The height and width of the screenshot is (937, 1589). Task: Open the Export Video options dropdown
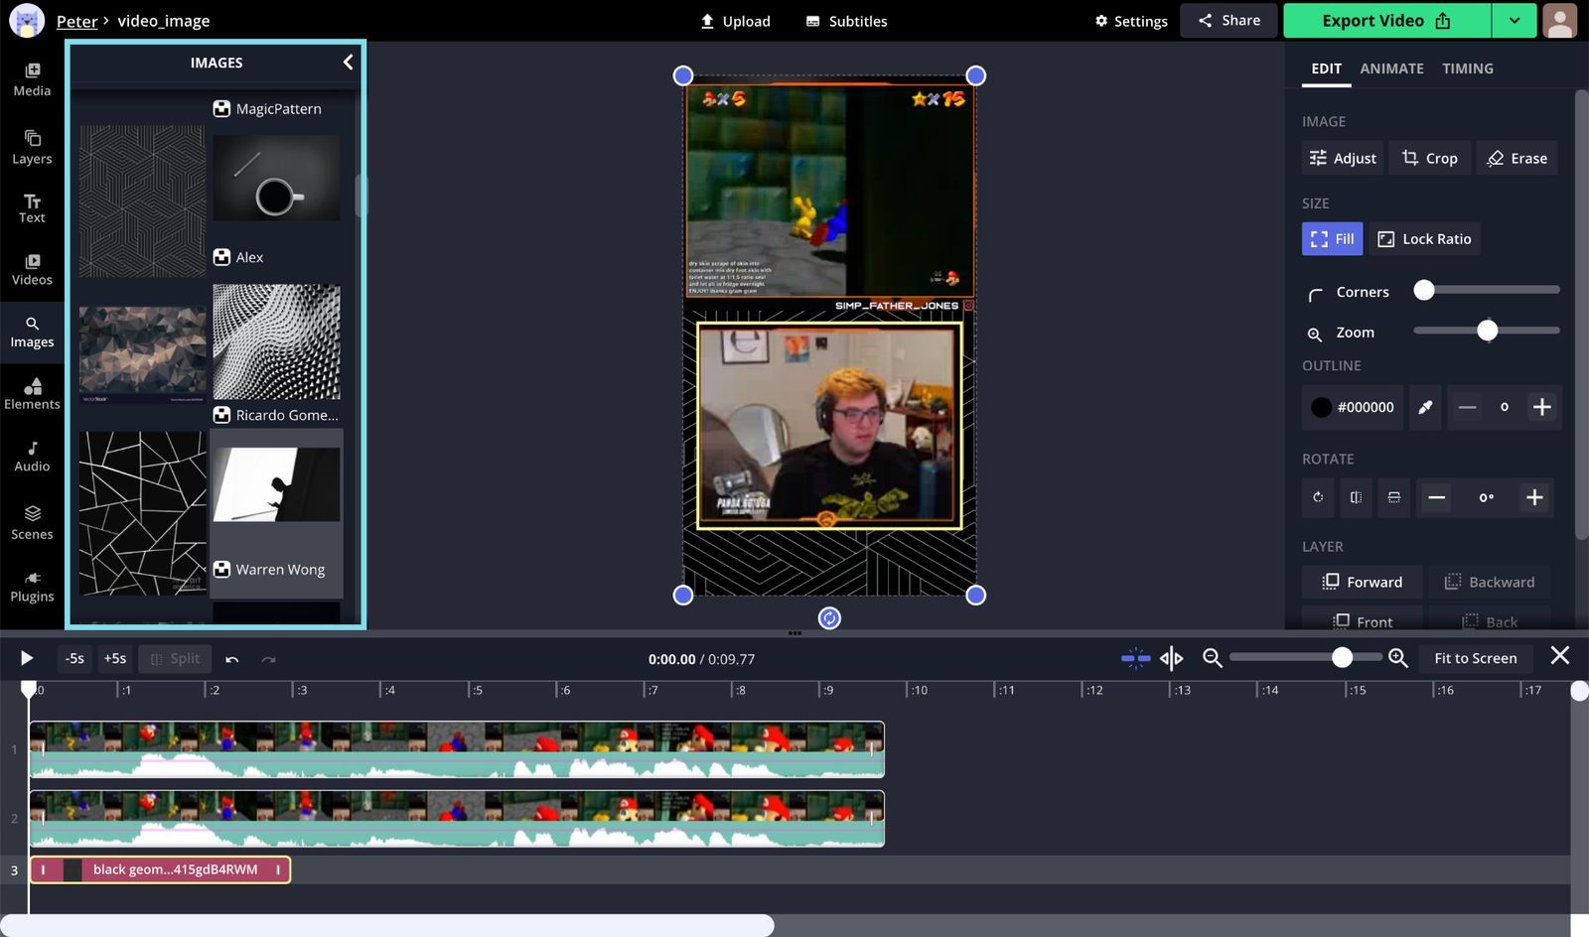point(1514,20)
